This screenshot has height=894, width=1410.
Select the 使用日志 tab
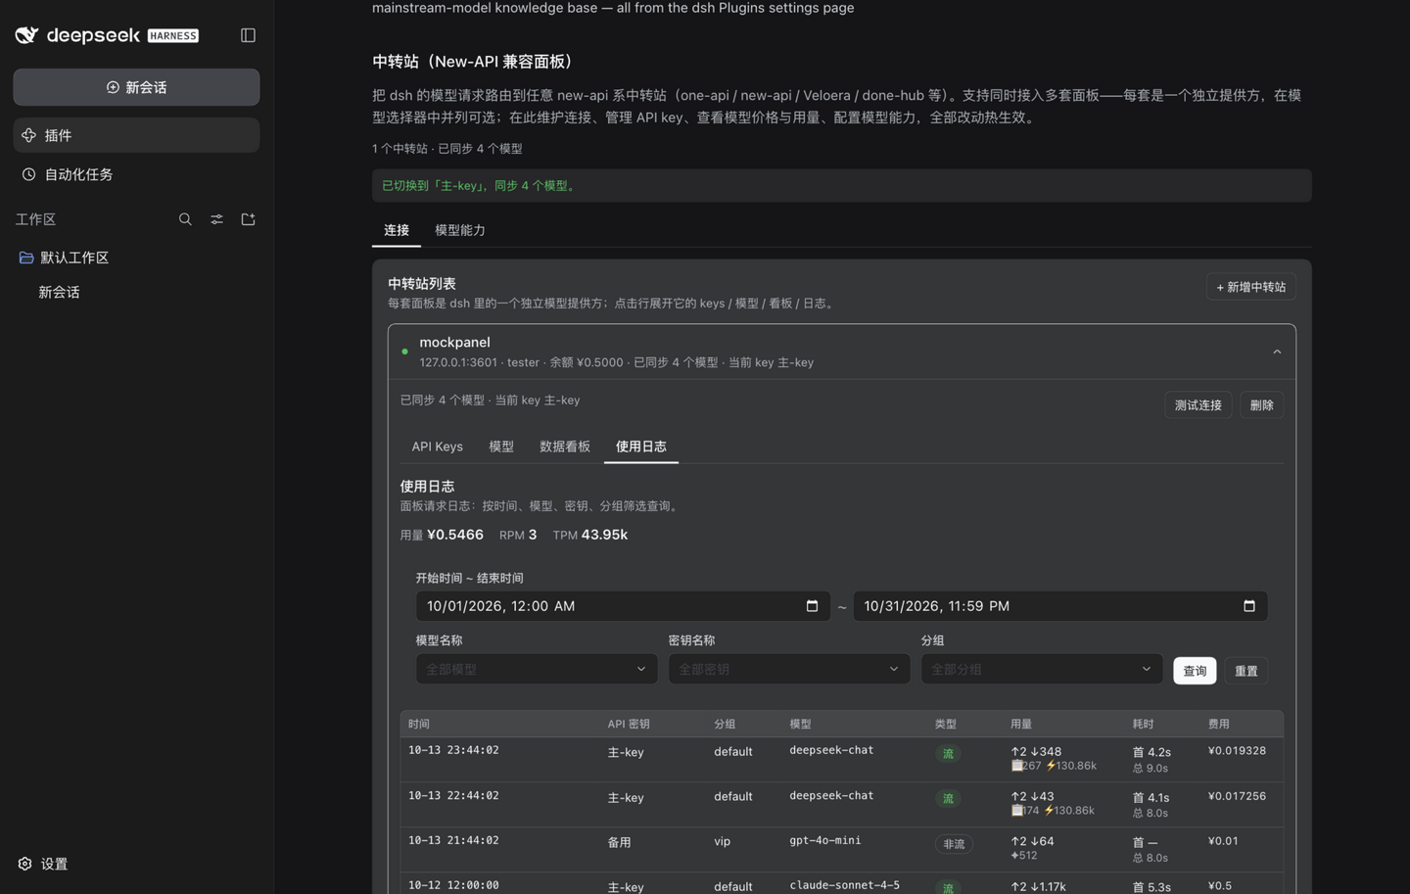point(641,447)
